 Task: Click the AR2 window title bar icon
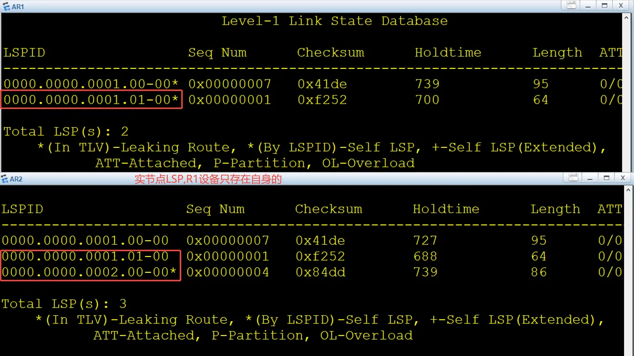[4, 179]
